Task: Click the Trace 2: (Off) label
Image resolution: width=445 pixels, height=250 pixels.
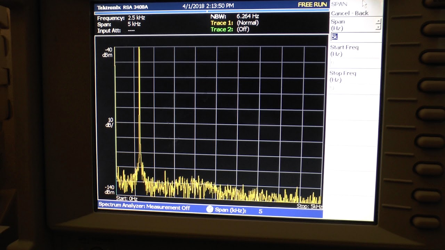Action: [230, 30]
